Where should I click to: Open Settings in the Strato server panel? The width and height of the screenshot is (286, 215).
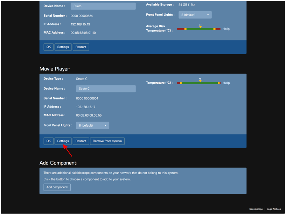point(63,47)
